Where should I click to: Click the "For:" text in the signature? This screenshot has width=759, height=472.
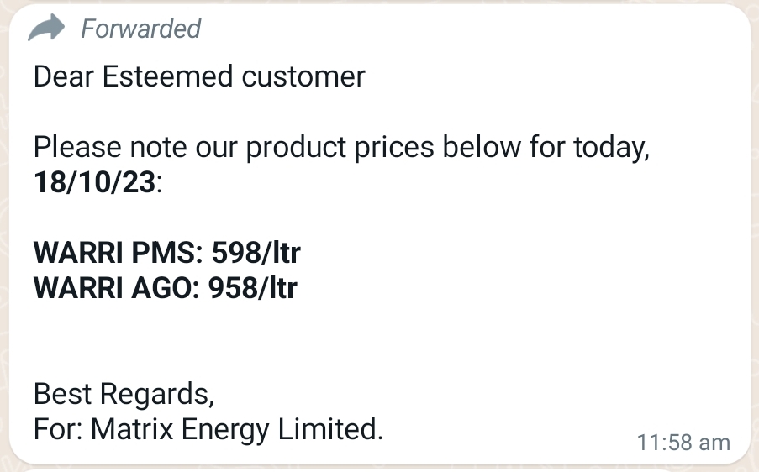[58, 430]
